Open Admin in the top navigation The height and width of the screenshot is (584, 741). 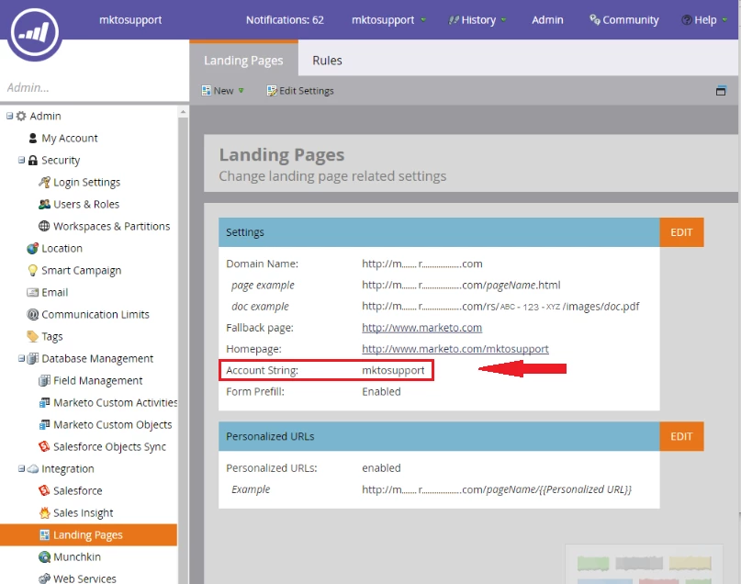(547, 20)
